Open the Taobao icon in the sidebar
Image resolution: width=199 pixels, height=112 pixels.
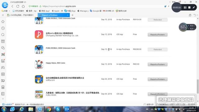3,54
